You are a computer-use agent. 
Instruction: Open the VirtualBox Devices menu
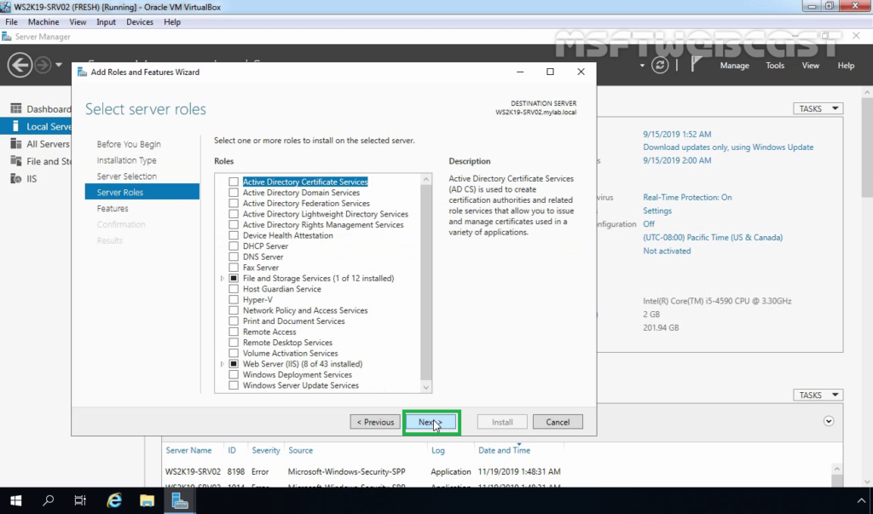140,21
